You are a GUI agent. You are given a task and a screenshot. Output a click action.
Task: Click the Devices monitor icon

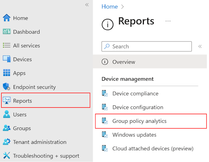click(x=6, y=59)
